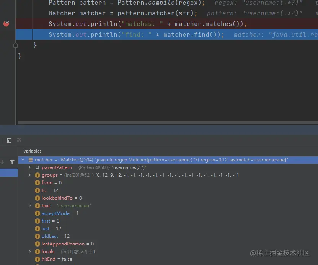
Task: Click the parentPattern flag icon
Action: pos(38,167)
